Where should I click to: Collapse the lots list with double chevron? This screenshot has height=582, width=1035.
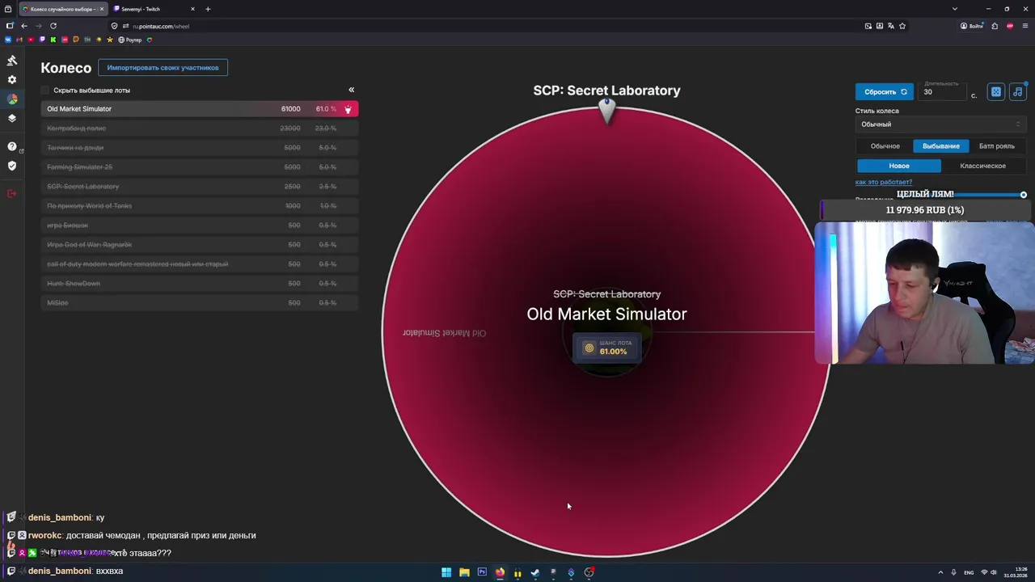(x=351, y=90)
